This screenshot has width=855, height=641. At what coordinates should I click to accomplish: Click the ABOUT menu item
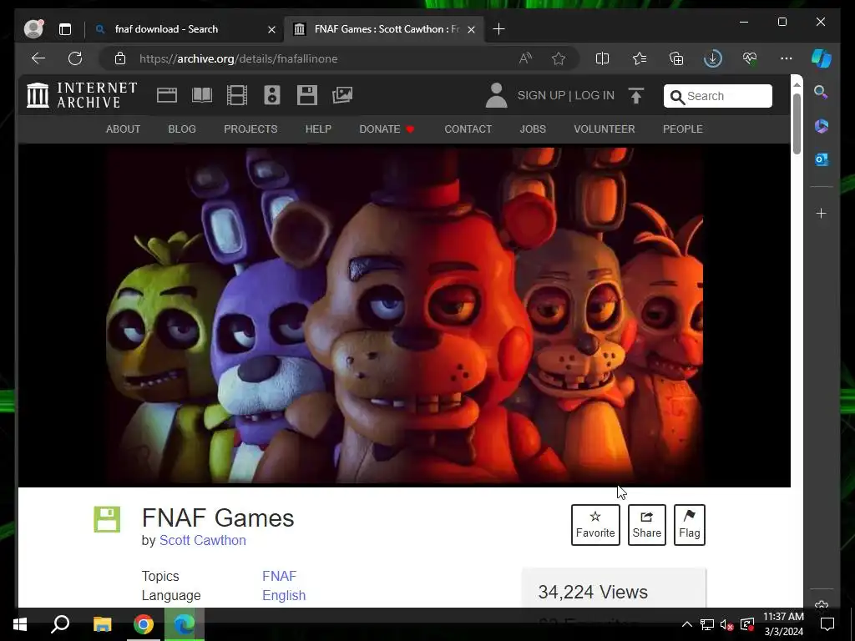pyautogui.click(x=123, y=129)
